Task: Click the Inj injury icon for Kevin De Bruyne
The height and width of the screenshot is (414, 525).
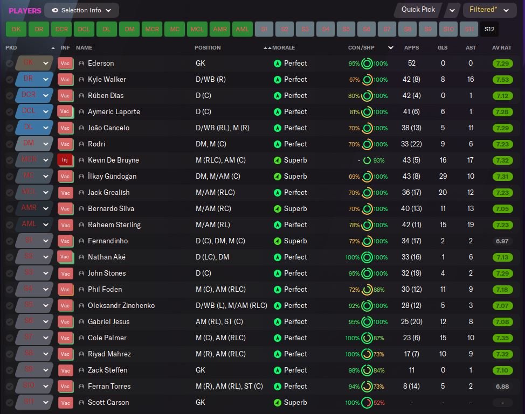Action: click(x=65, y=160)
